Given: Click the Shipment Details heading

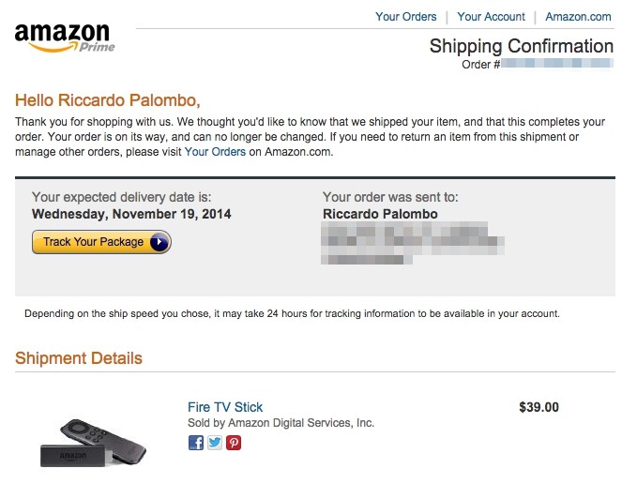Looking at the screenshot, I should coord(79,358).
